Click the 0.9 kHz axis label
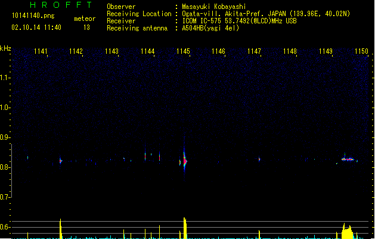 5,137
